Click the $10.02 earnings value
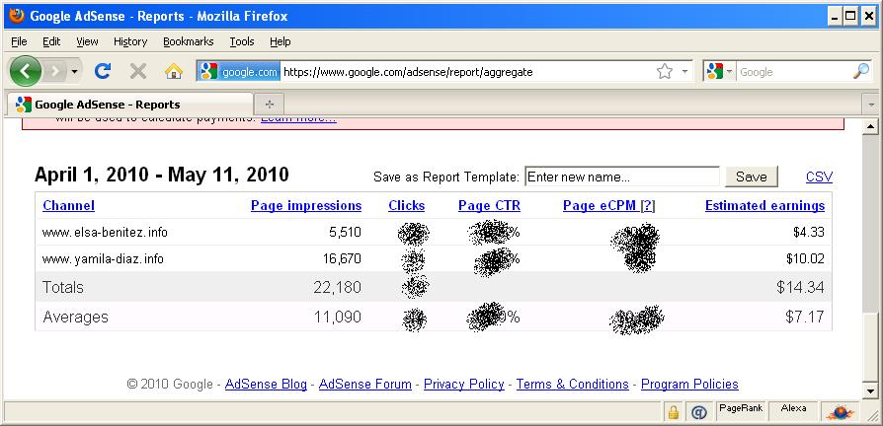This screenshot has height=426, width=883. tap(805, 259)
